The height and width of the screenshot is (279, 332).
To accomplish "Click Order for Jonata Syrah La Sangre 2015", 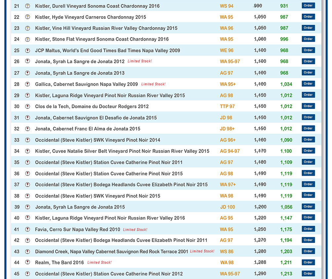I will click(308, 207).
